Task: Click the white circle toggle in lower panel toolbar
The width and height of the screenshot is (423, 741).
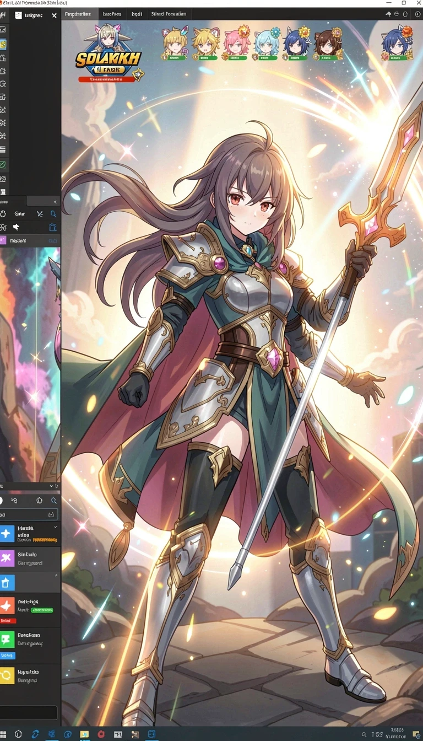Action: (2, 501)
